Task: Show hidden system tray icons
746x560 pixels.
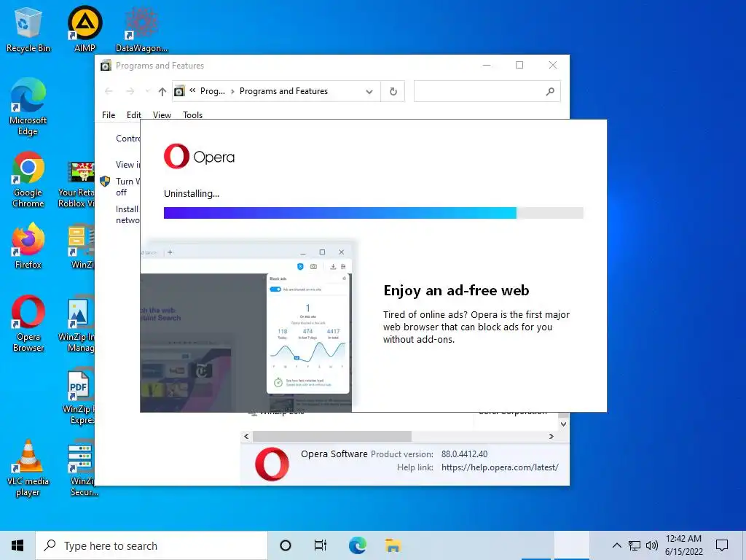Action: point(616,545)
